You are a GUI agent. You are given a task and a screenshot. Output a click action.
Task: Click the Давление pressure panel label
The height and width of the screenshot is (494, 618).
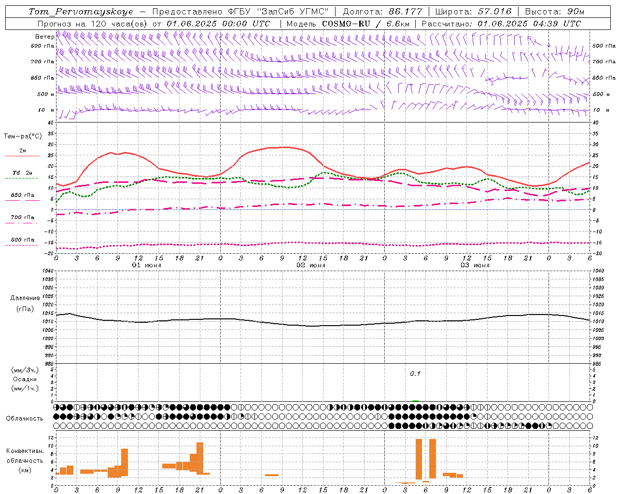(25, 298)
